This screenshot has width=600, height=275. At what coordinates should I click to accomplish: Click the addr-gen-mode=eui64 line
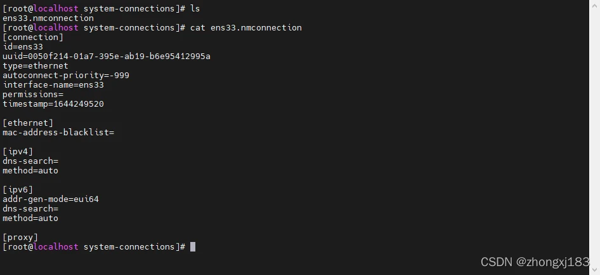pos(51,199)
